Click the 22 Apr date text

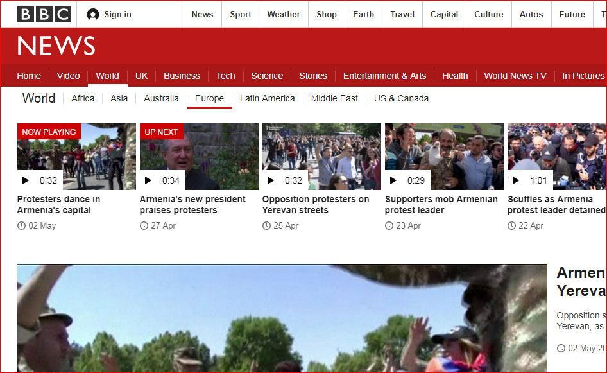click(x=531, y=225)
